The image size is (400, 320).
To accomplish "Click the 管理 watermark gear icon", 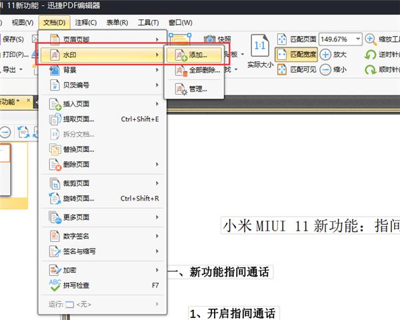I will [x=181, y=89].
